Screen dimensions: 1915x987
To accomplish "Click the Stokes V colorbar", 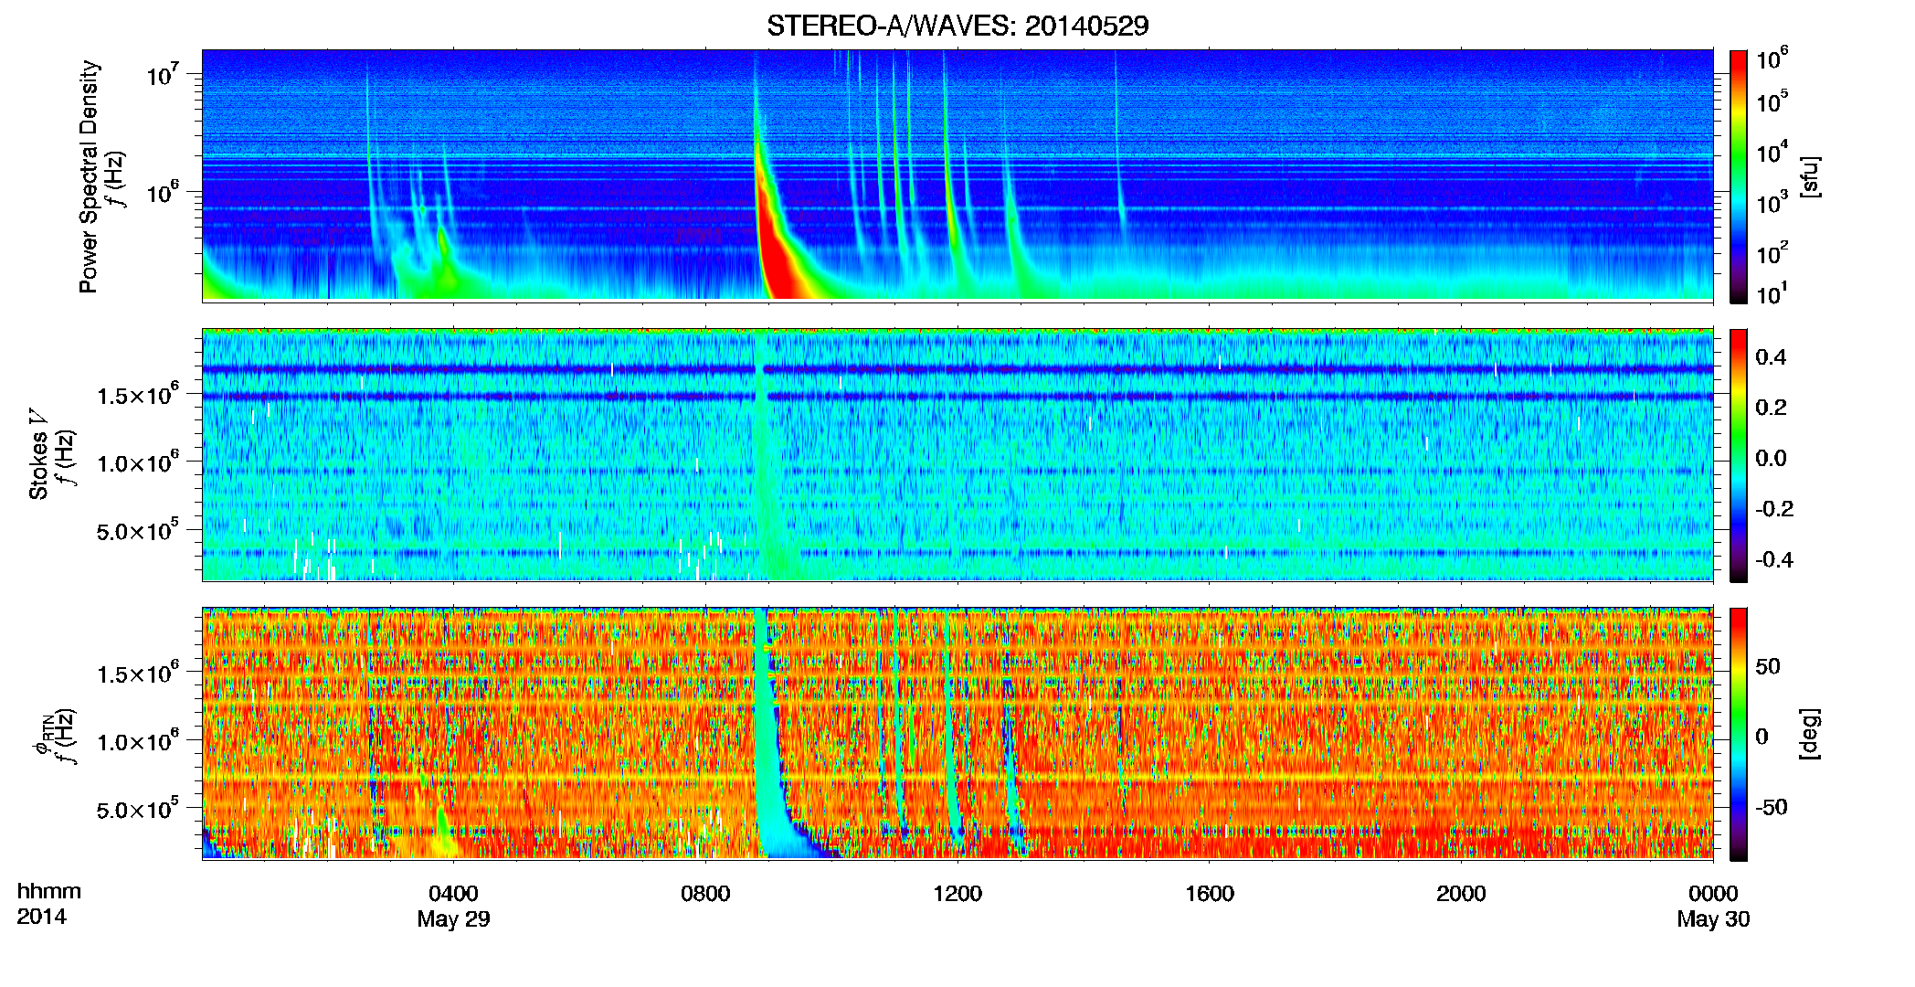I will (1739, 455).
